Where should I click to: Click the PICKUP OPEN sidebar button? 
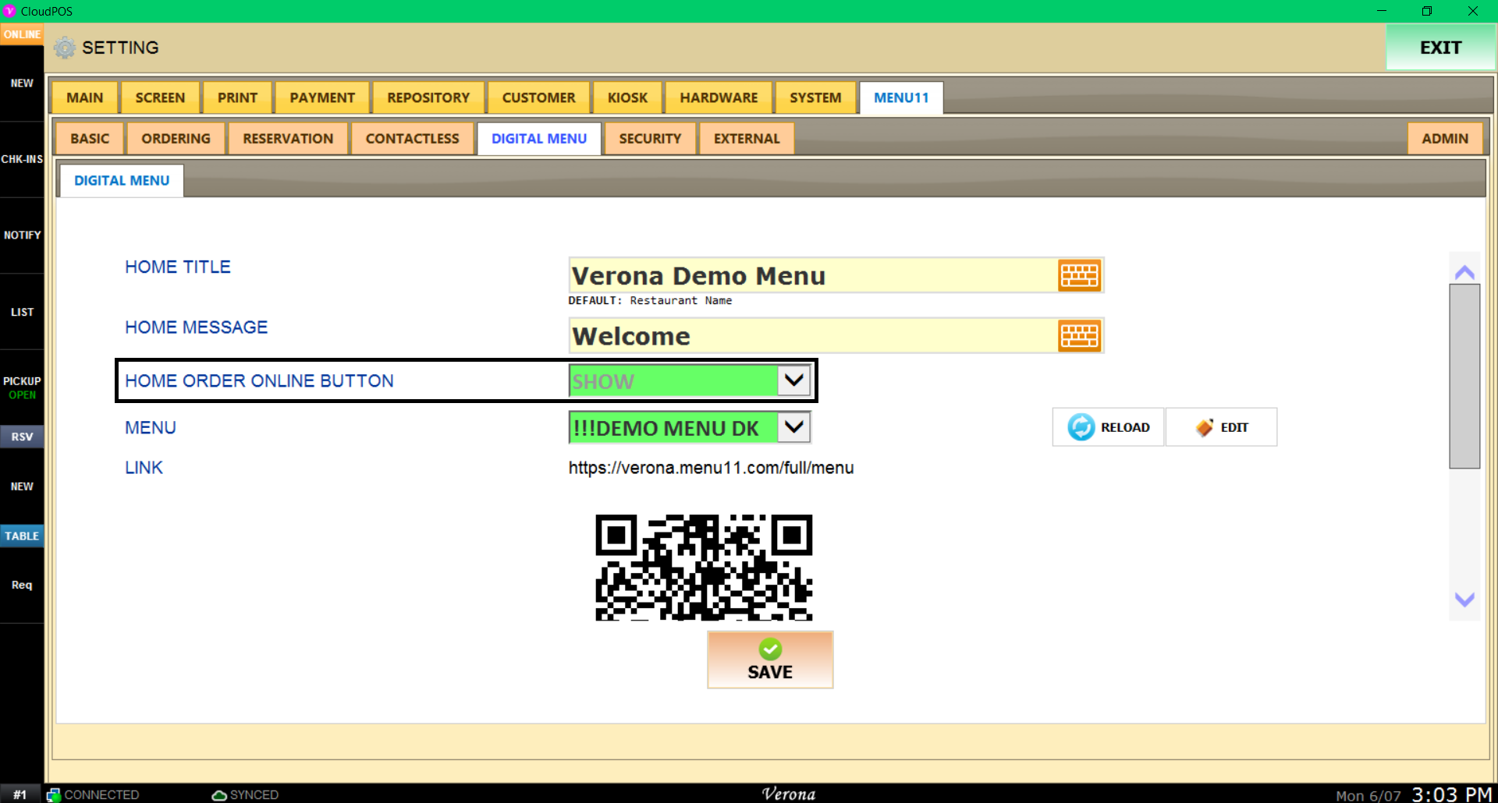22,387
